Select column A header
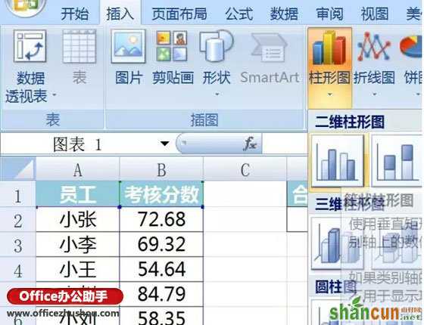 (x=77, y=169)
